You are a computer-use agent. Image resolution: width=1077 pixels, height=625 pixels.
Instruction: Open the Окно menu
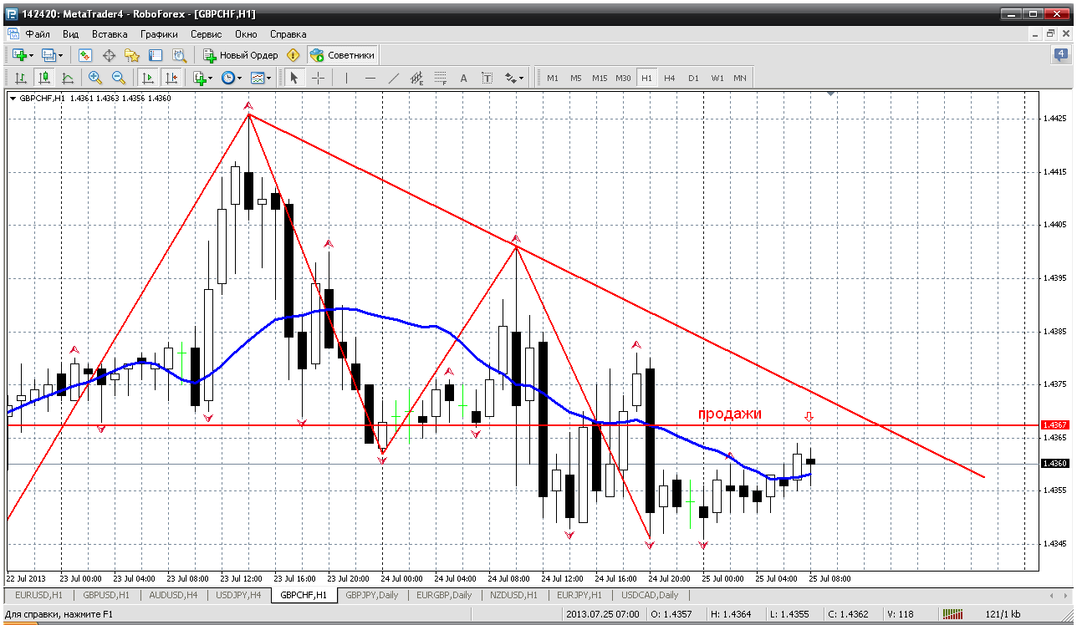[246, 34]
